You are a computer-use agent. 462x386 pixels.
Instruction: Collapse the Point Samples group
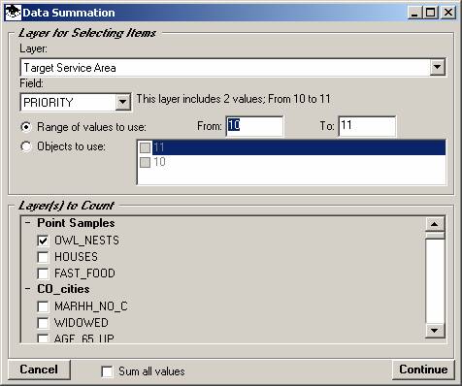[x=28, y=223]
